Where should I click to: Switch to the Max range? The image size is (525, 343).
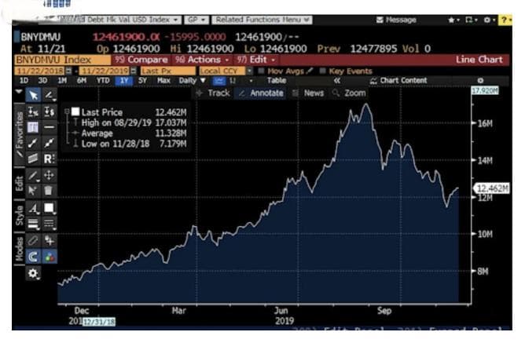click(163, 81)
